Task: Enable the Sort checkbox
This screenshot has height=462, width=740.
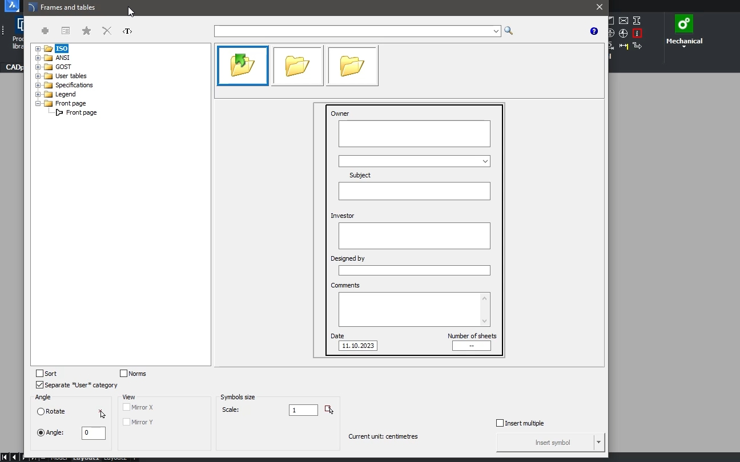Action: click(x=40, y=374)
